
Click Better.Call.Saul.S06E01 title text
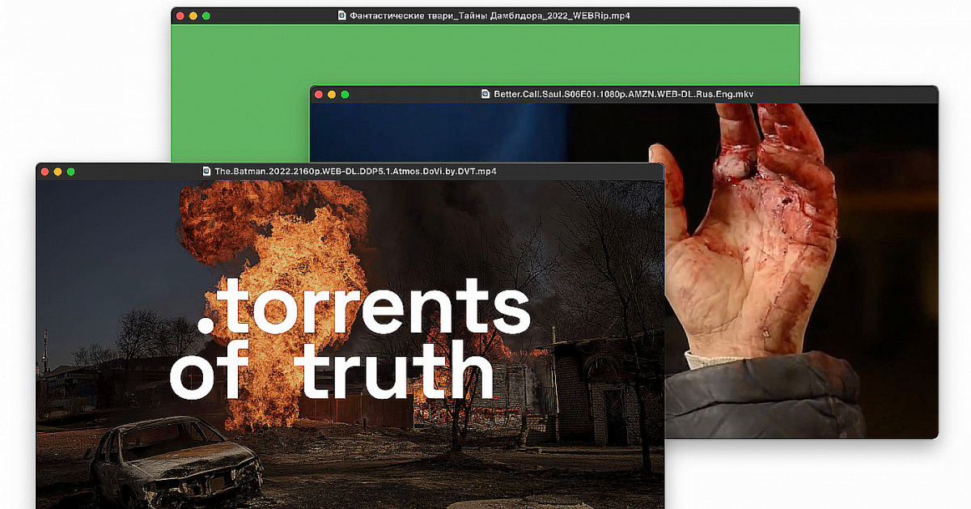tap(624, 95)
